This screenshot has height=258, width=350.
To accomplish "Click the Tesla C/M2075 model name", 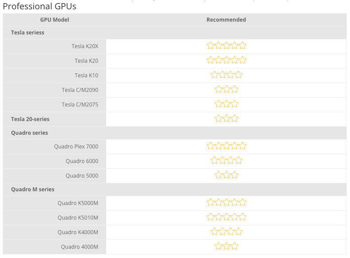I will tap(80, 105).
